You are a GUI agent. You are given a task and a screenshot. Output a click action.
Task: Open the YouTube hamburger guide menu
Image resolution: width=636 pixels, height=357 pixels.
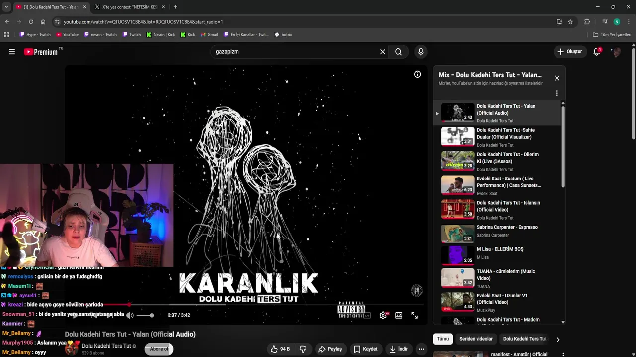pos(12,52)
